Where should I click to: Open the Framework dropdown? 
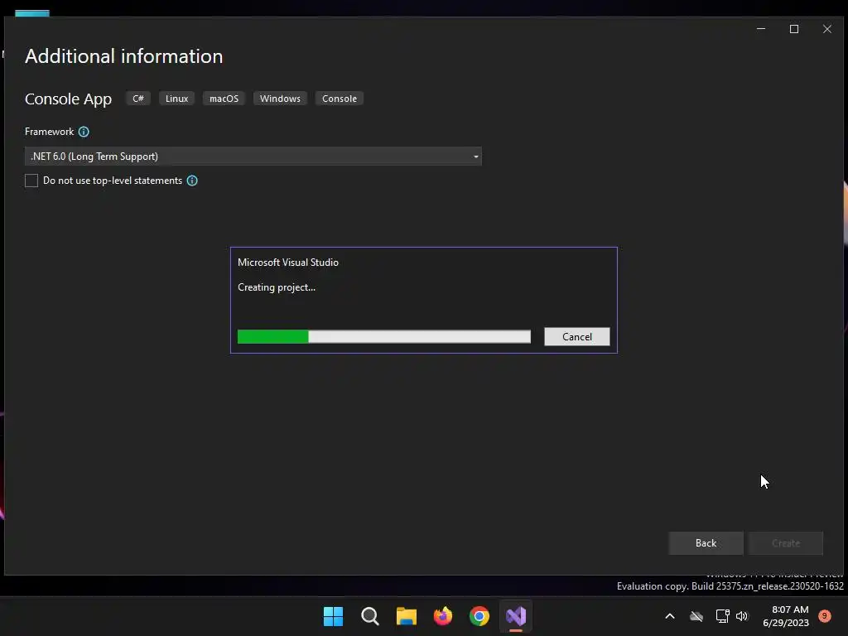click(253, 157)
